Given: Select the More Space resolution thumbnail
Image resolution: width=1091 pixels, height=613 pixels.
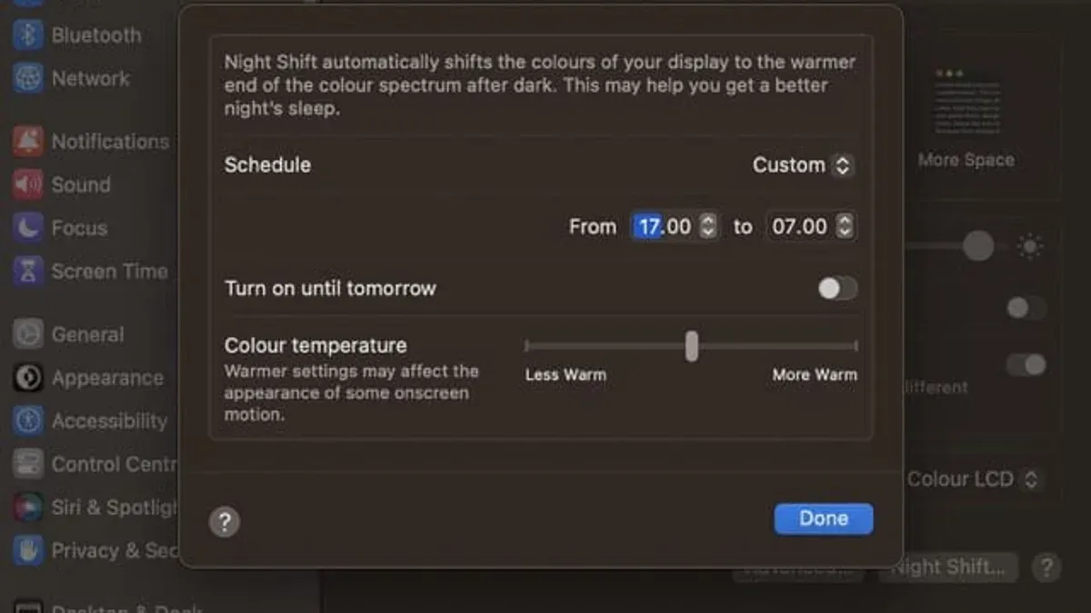Looking at the screenshot, I should [966, 102].
